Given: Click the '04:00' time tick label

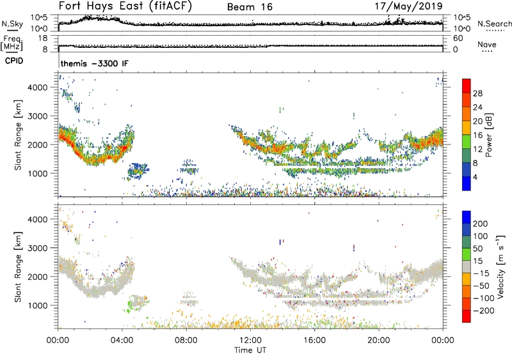Looking at the screenshot, I should point(122,341).
